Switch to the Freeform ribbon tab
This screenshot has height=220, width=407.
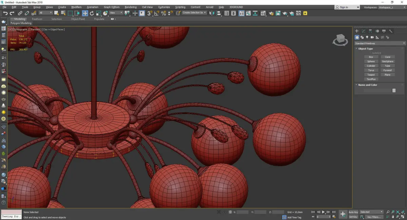pos(37,19)
